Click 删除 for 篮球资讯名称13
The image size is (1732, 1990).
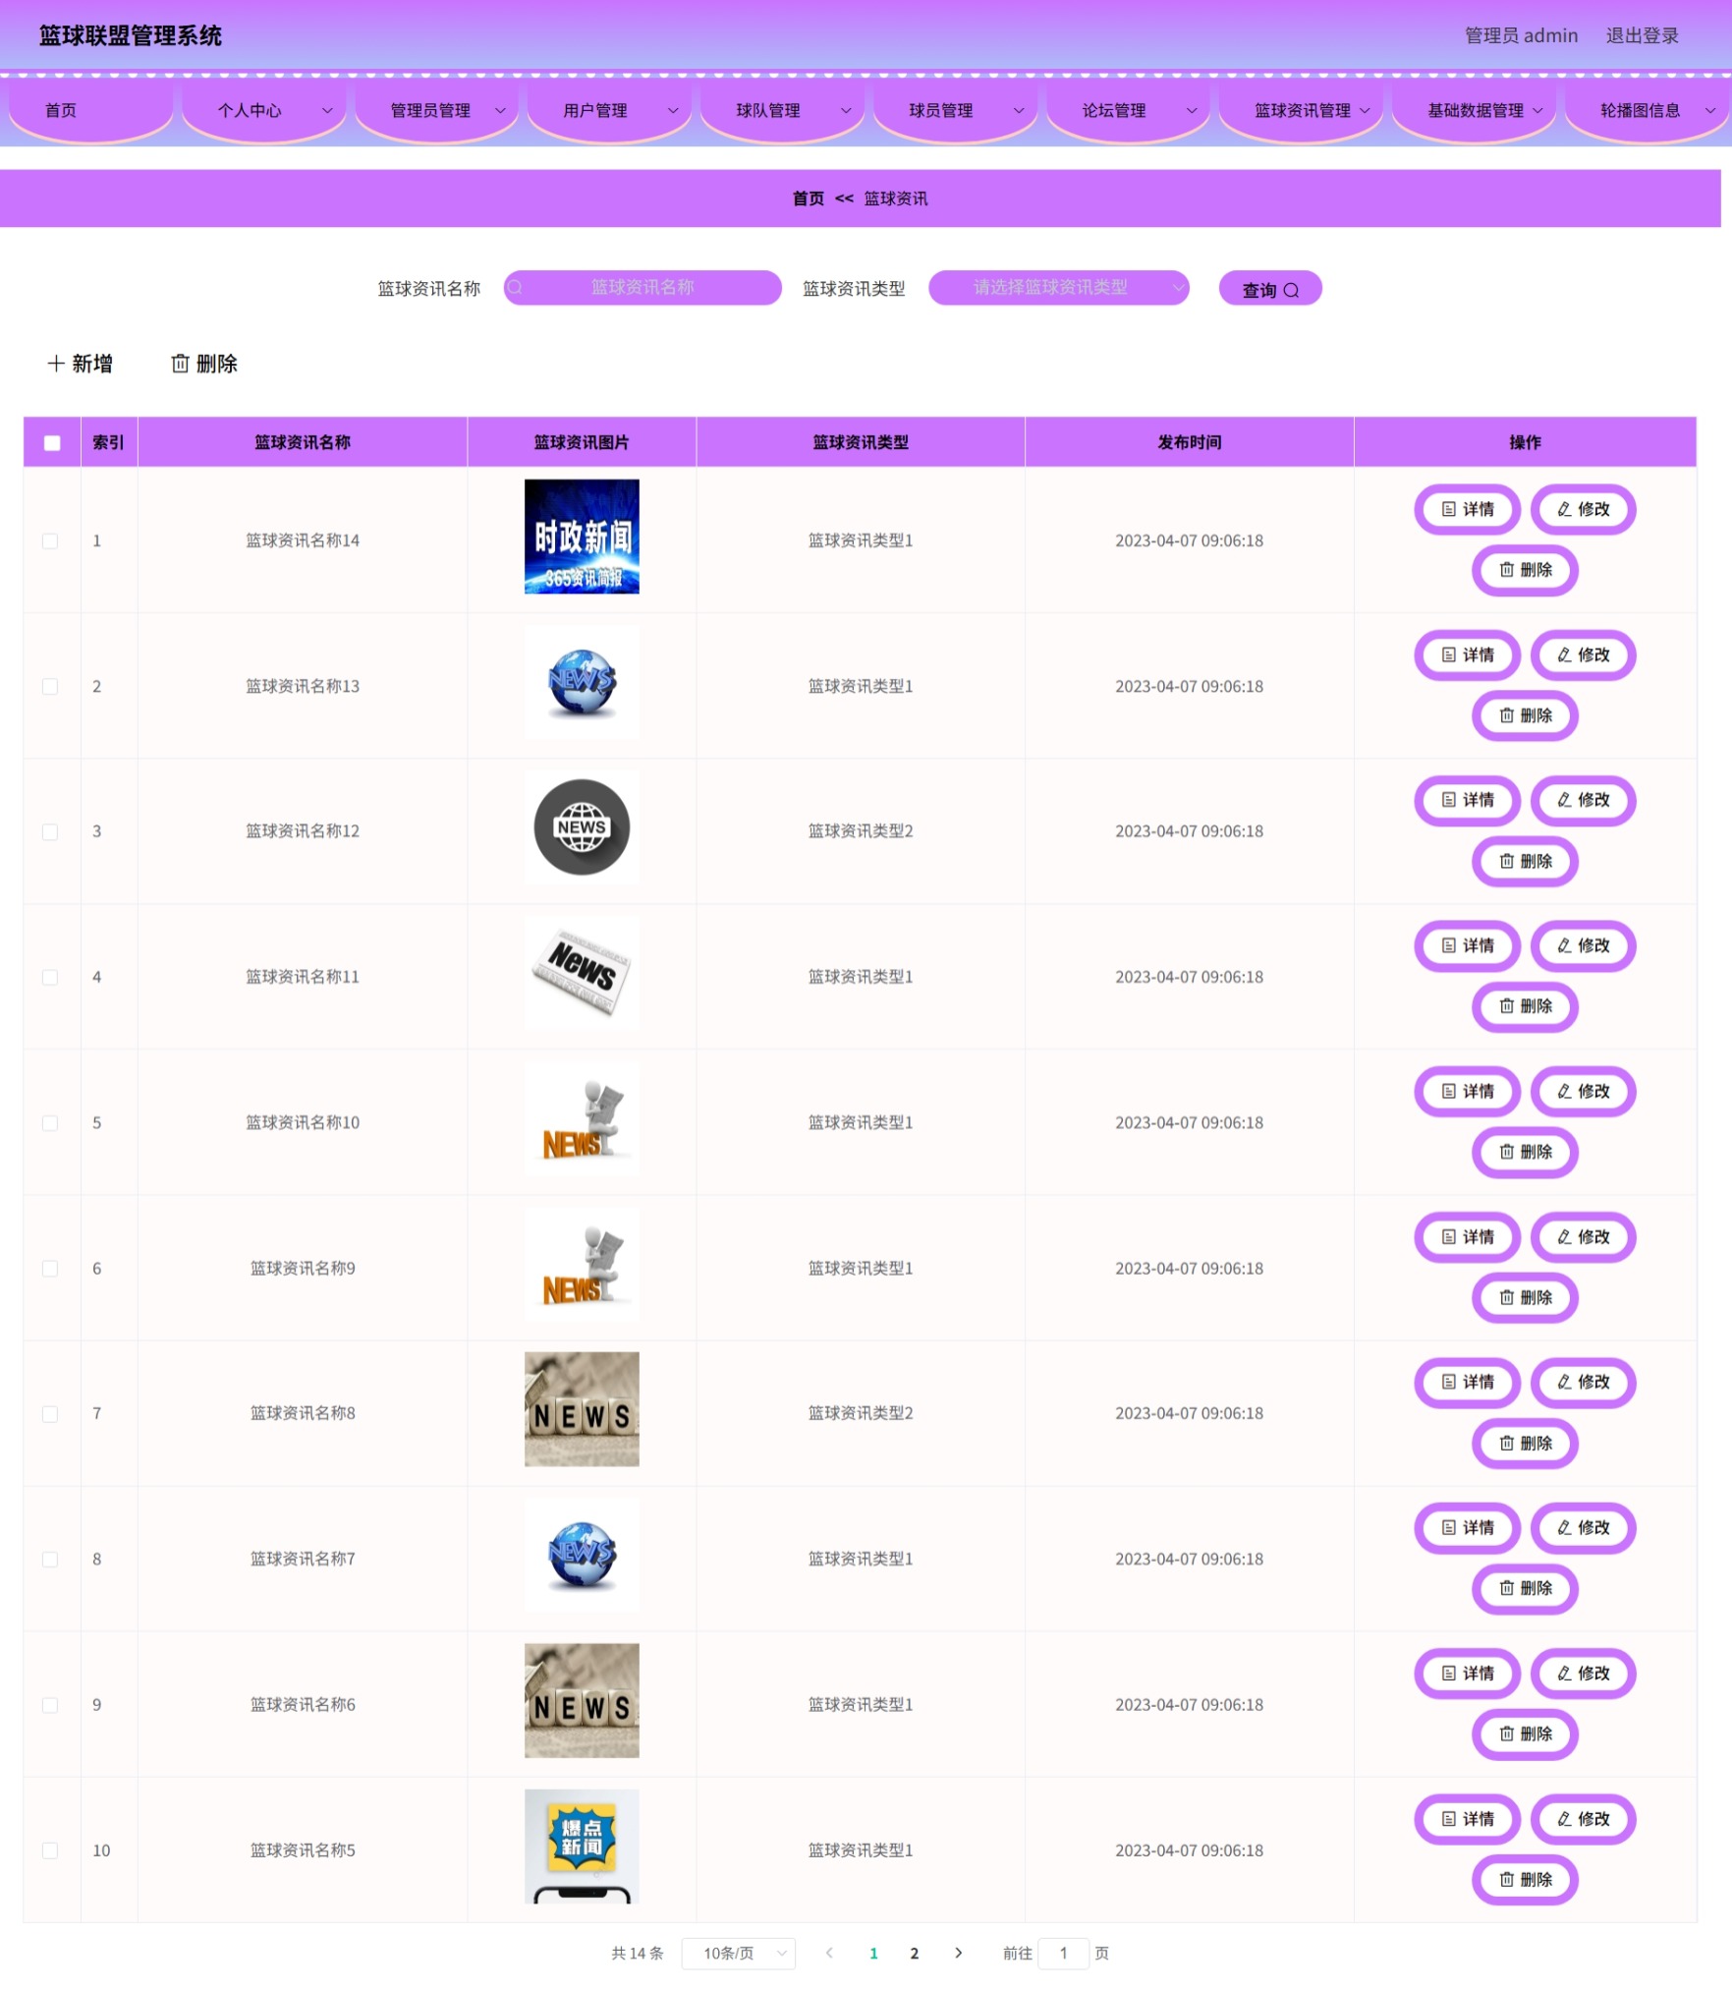pyautogui.click(x=1525, y=715)
